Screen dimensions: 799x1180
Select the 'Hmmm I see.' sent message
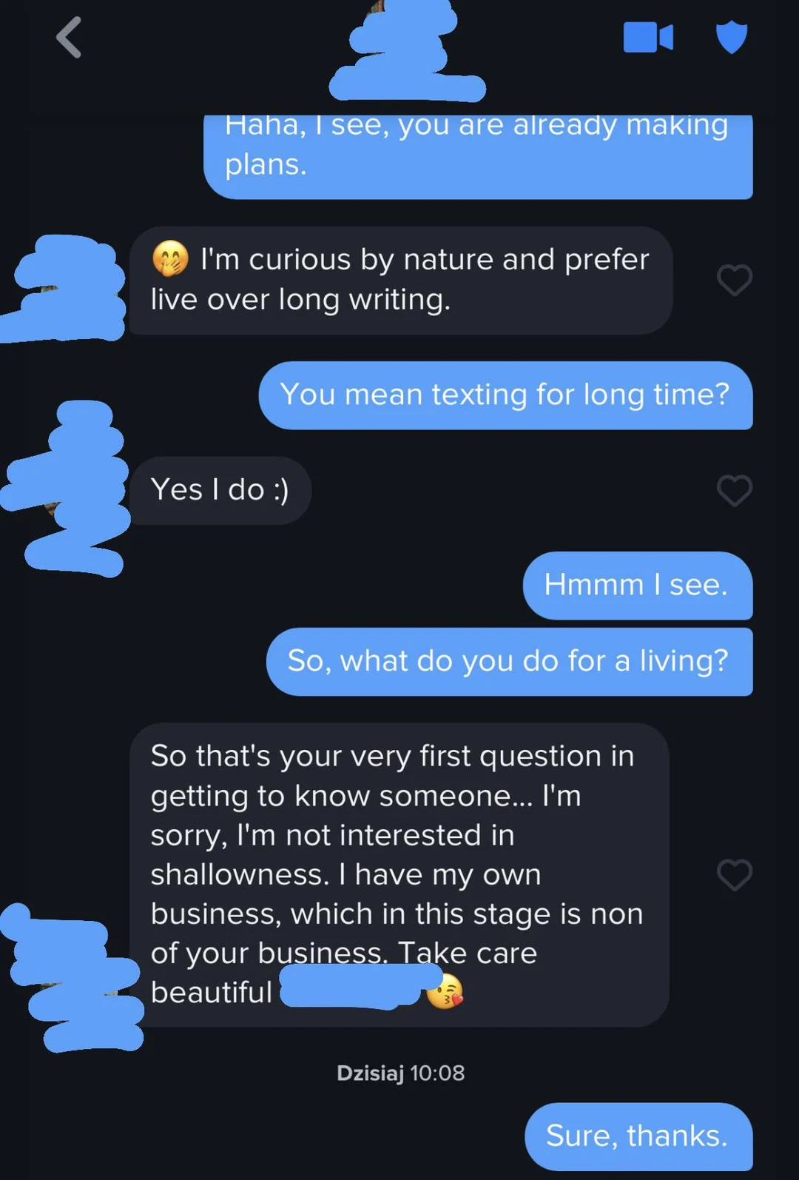[636, 586]
